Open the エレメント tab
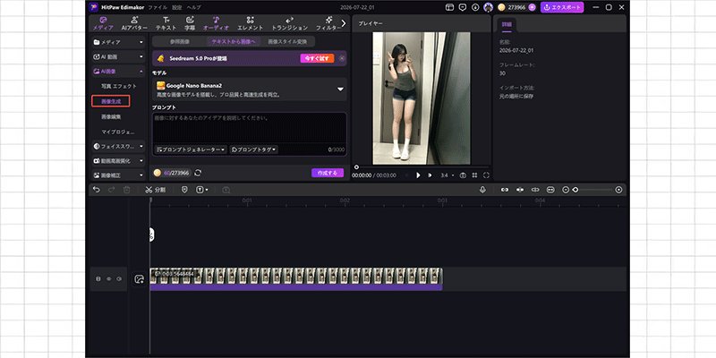 [x=251, y=23]
